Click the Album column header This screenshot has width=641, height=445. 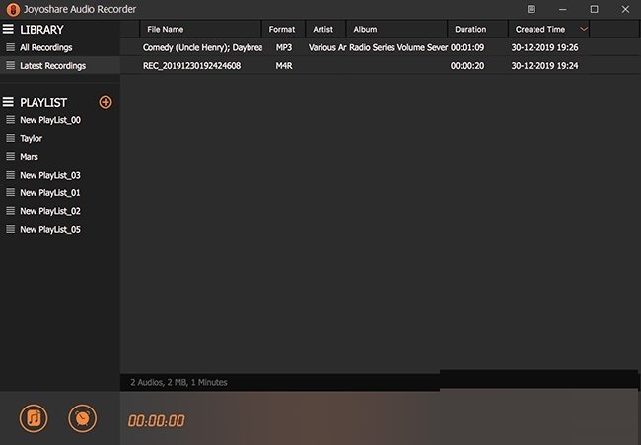(x=365, y=29)
